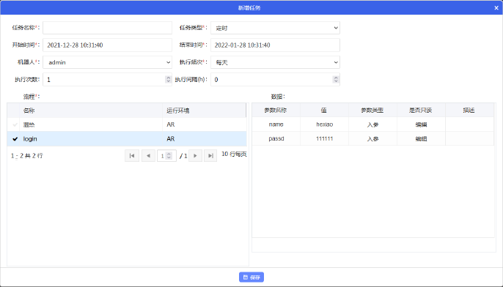
Task: Go to next page of flow list
Action: pos(195,156)
